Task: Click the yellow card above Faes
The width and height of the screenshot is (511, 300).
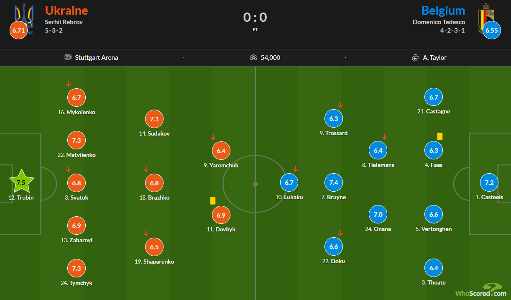Action: point(440,136)
